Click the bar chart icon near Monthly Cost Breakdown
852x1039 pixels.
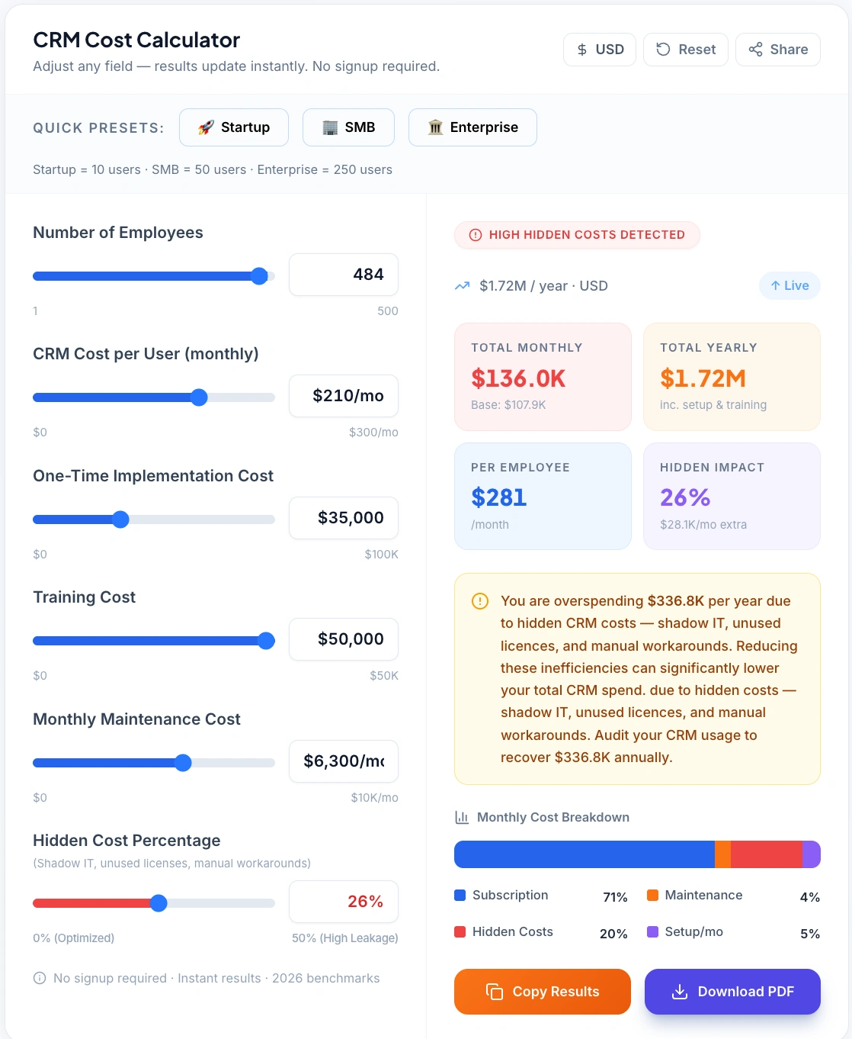[462, 817]
